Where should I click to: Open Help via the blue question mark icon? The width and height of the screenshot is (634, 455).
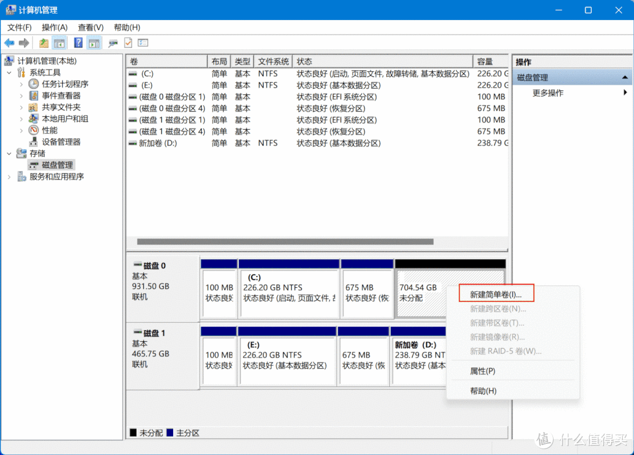click(x=78, y=42)
